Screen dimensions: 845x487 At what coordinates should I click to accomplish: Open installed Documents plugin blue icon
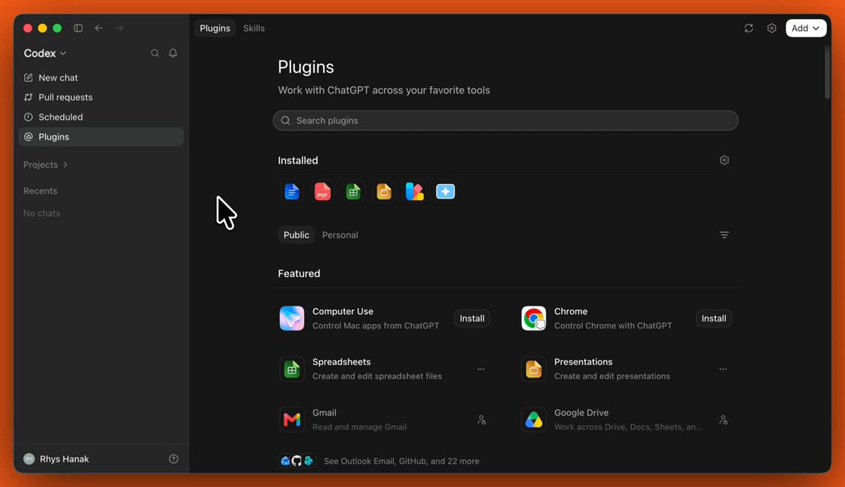(x=291, y=191)
